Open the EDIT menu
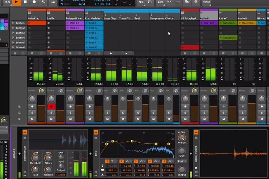Viewport: 269px width, 179px height. coord(161,2)
